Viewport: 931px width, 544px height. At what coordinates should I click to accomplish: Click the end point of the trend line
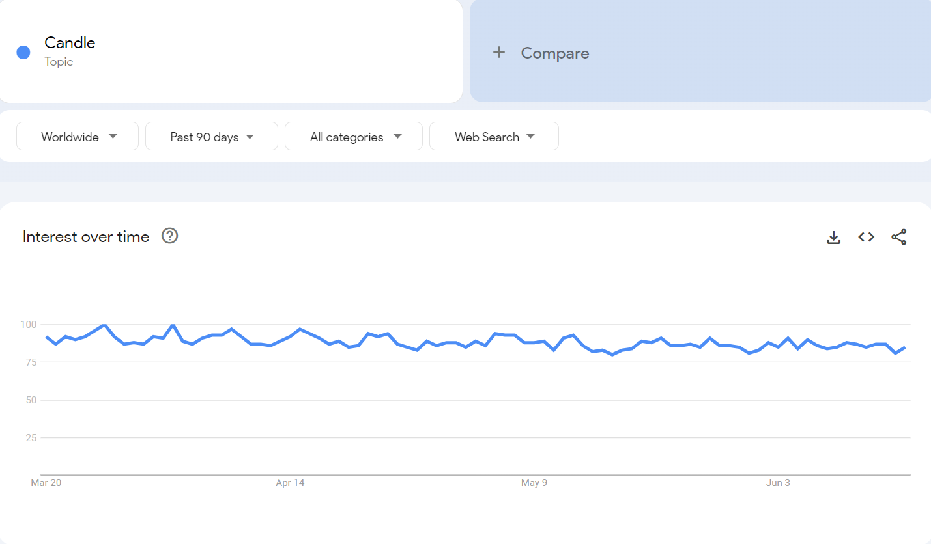coord(904,347)
